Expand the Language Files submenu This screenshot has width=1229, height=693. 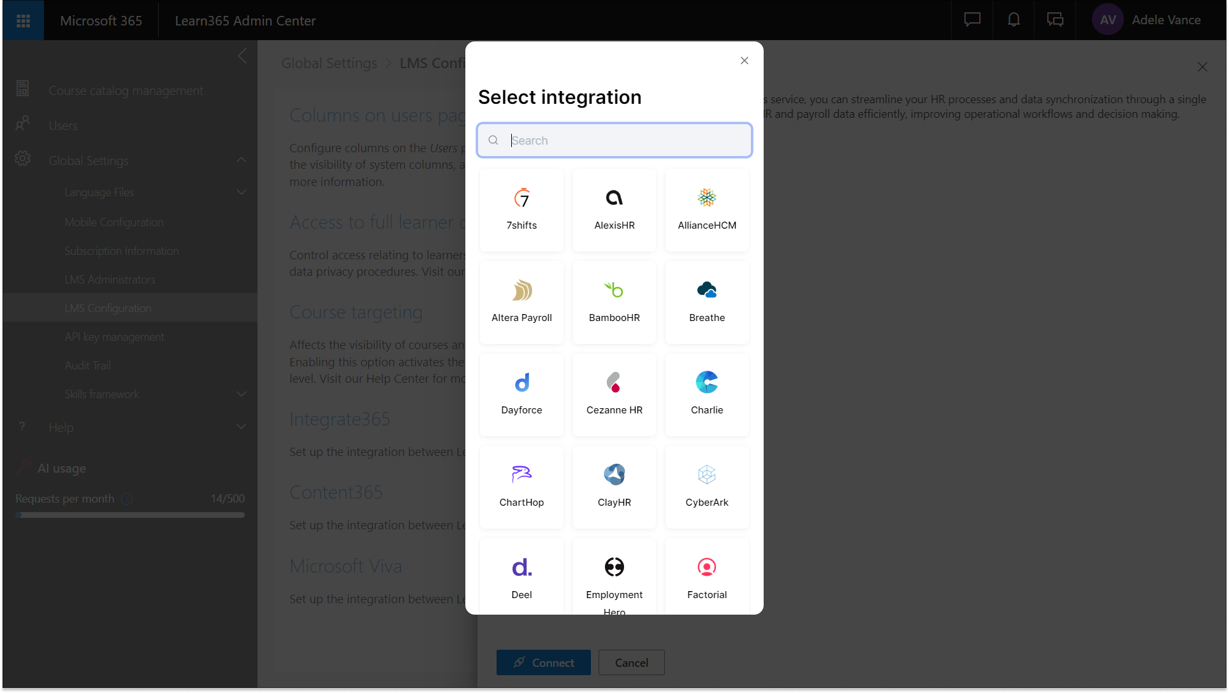click(241, 192)
